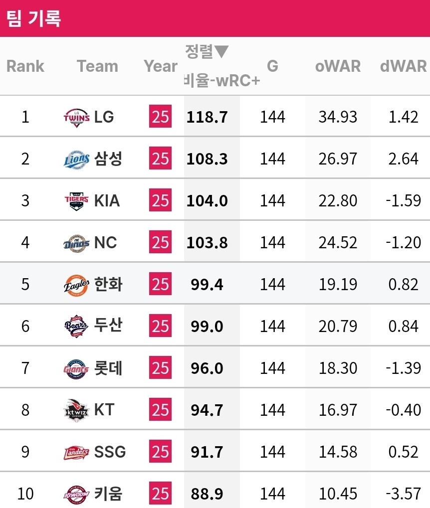The height and width of the screenshot is (508, 430).
Task: Click the Rank column header
Action: click(25, 66)
